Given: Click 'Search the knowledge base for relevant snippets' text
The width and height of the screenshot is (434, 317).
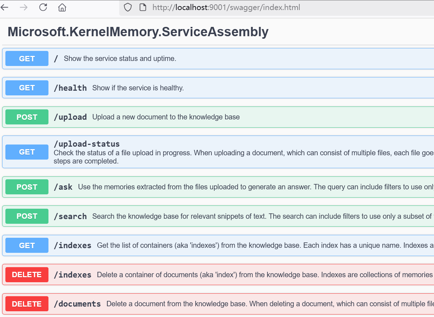Looking at the screenshot, I should click(x=263, y=216).
